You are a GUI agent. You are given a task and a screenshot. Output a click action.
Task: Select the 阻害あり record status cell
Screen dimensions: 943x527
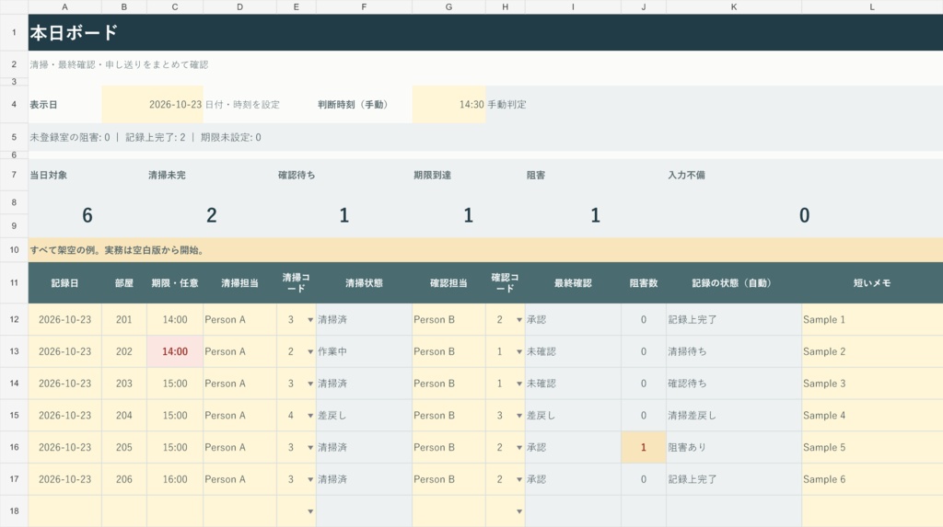click(734, 448)
